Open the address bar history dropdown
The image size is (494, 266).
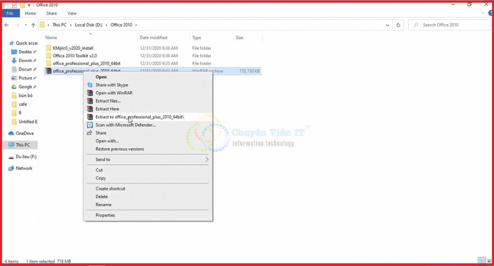[x=387, y=25]
